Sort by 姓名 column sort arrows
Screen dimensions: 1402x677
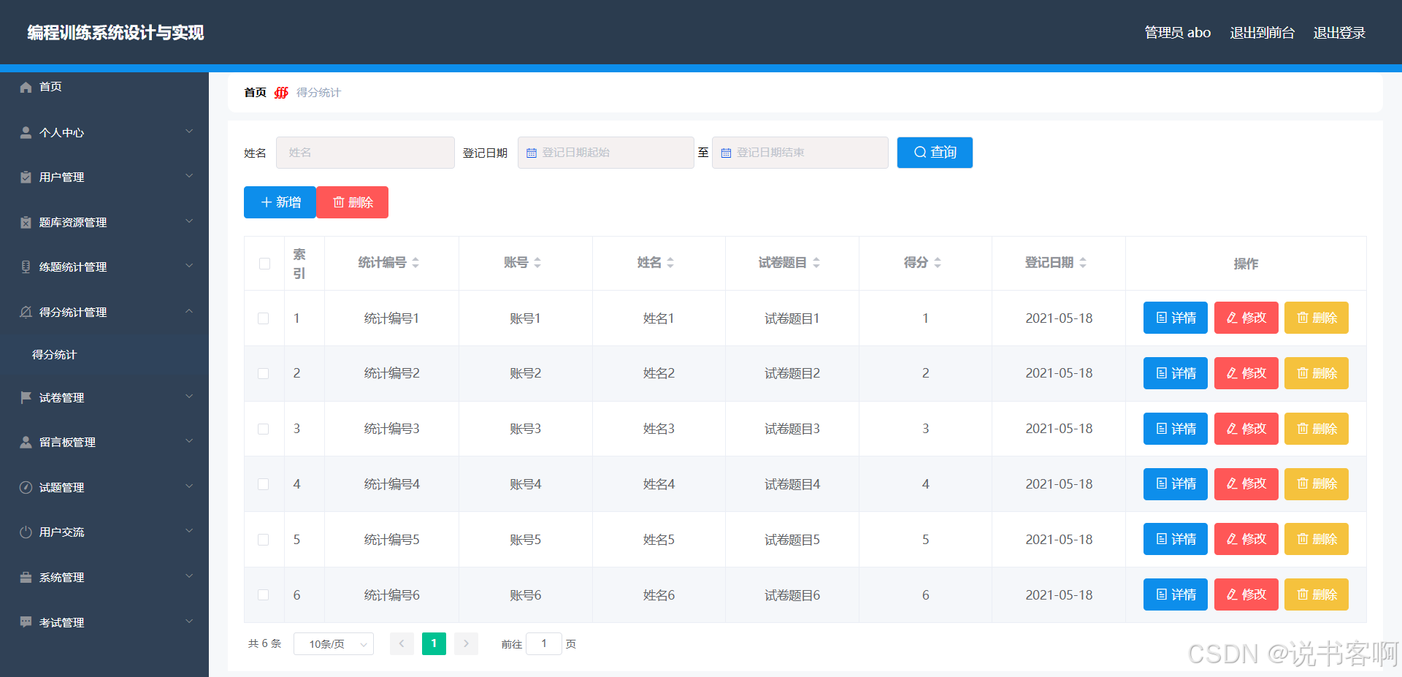[670, 263]
